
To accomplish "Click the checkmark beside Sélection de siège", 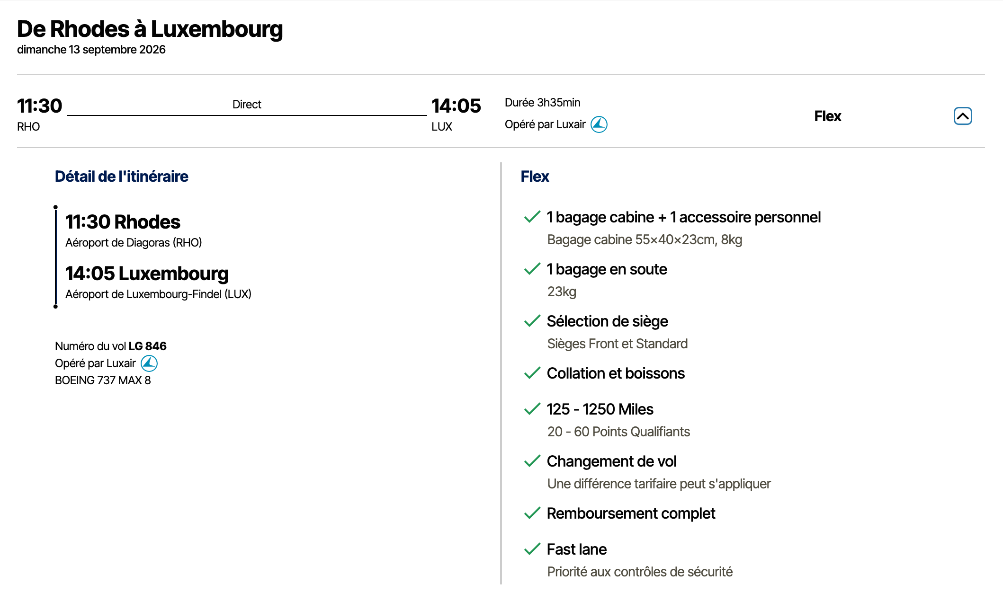I will coord(532,321).
